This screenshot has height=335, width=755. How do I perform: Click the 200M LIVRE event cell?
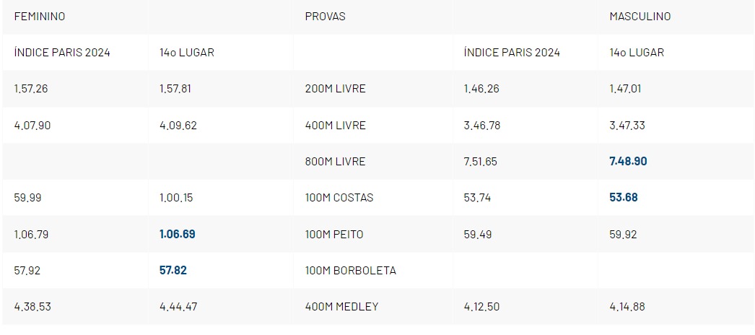point(335,89)
